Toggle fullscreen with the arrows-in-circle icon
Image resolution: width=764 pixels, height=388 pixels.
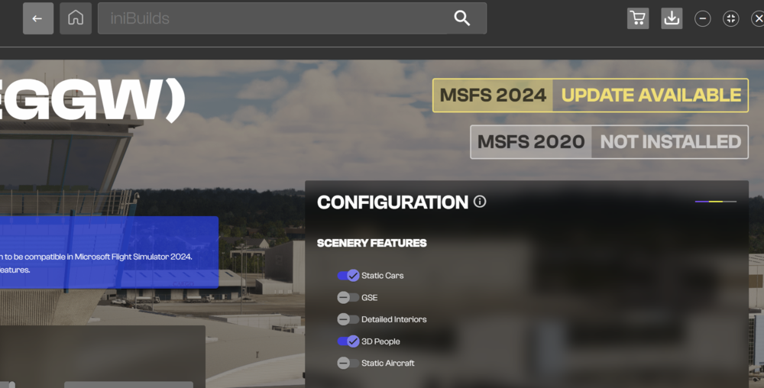click(x=730, y=19)
